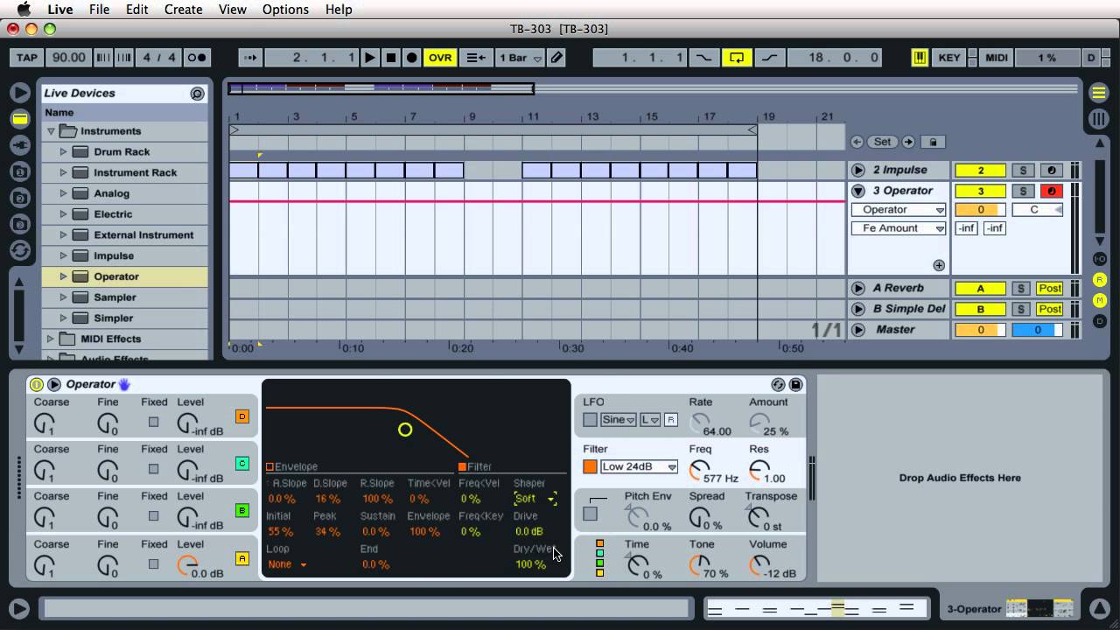Viewport: 1120px width, 630px height.
Task: Open the File menu
Action: tap(100, 10)
